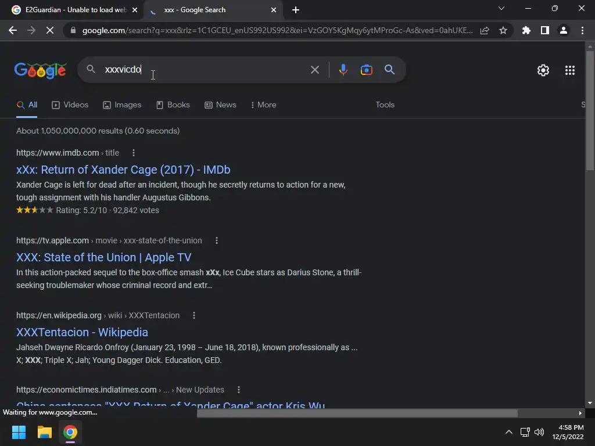Open the volume control in the tray

(x=539, y=432)
